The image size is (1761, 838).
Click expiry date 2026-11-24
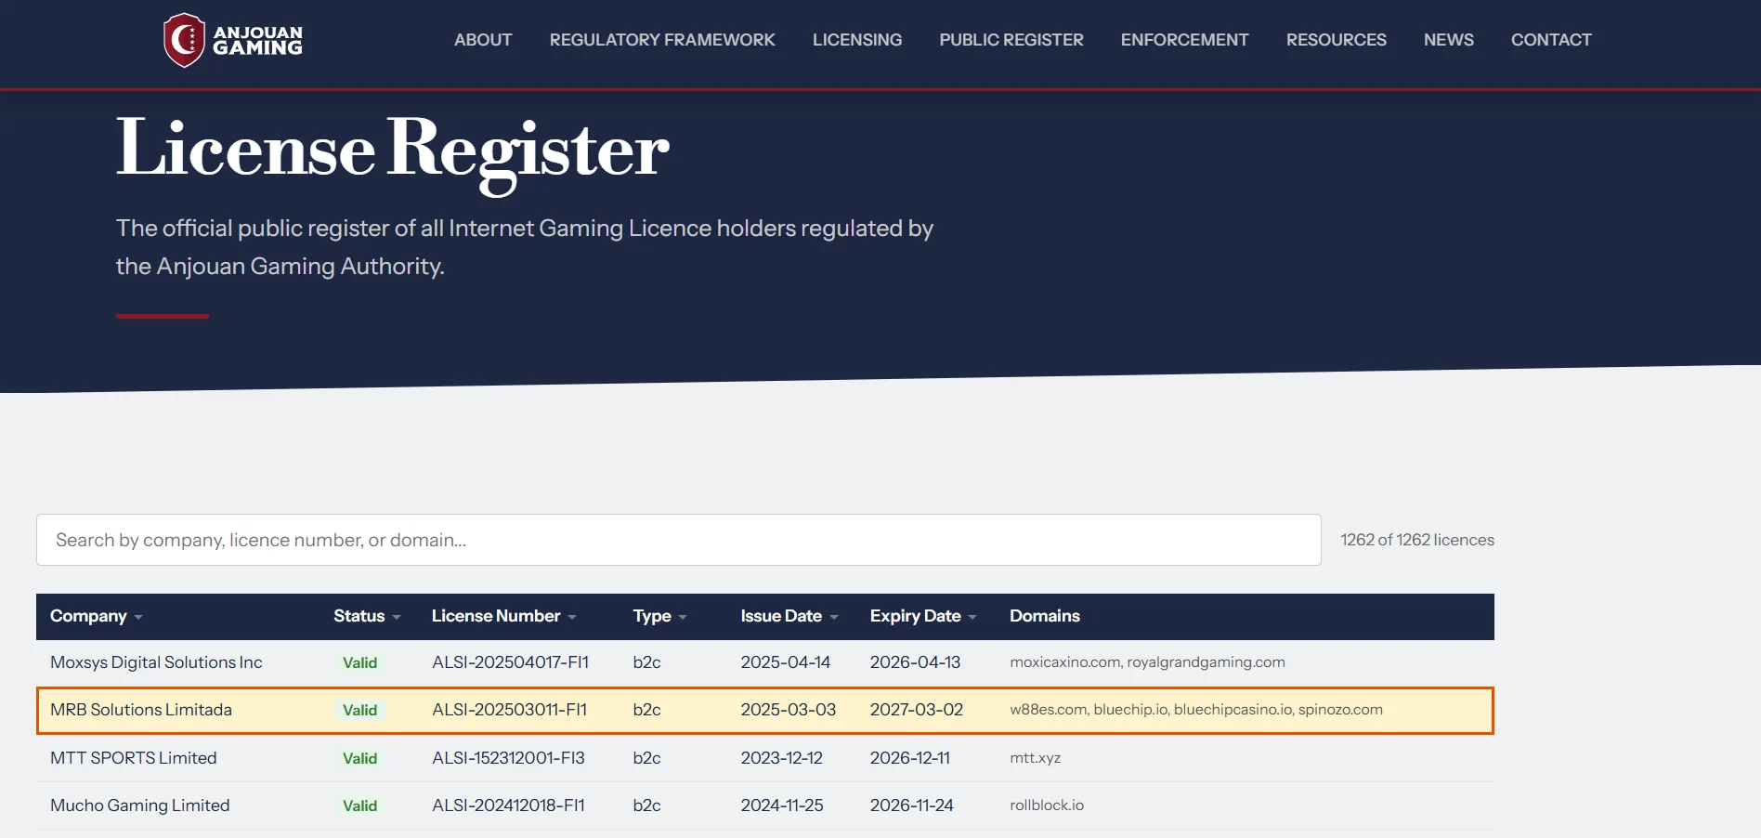[912, 805]
